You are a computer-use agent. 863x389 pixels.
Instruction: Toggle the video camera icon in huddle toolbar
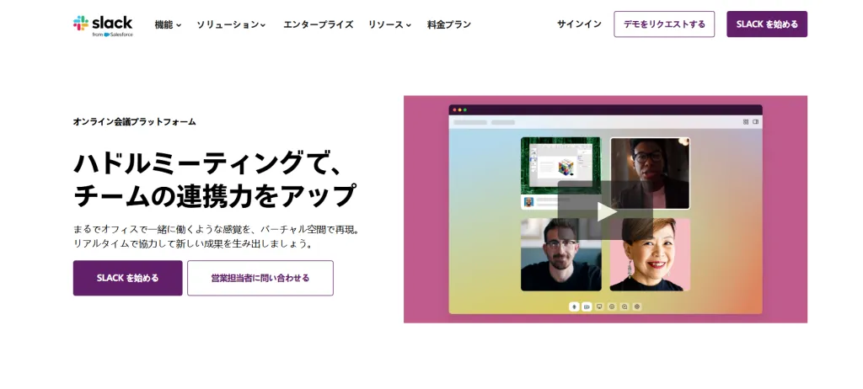pos(587,306)
